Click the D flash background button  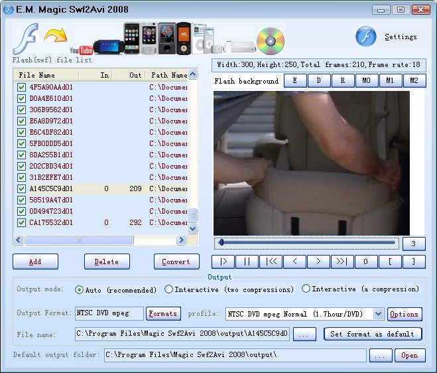(319, 80)
